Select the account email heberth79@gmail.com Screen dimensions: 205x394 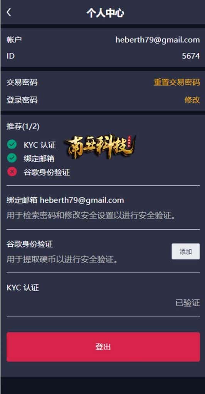tap(158, 40)
